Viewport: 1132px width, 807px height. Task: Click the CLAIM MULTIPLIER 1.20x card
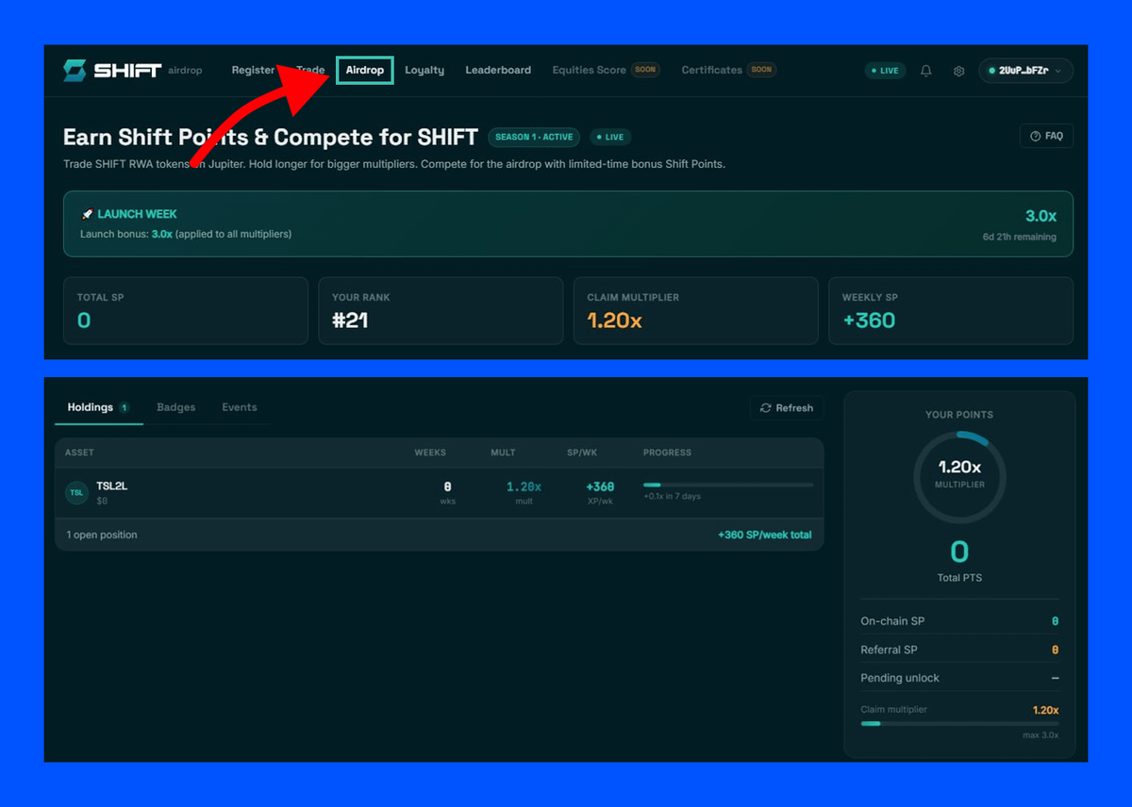click(695, 310)
